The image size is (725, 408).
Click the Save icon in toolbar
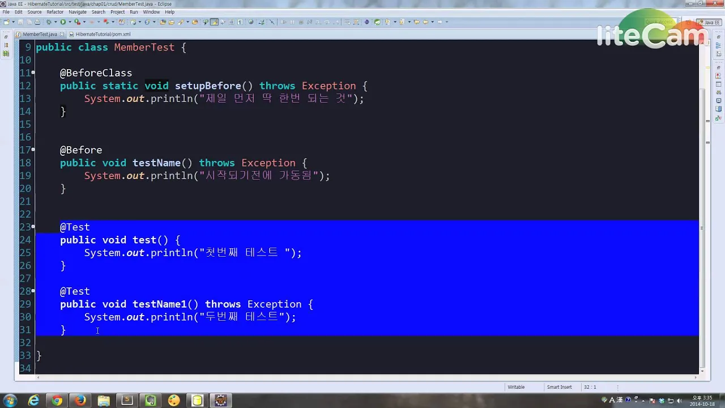pyautogui.click(x=20, y=22)
